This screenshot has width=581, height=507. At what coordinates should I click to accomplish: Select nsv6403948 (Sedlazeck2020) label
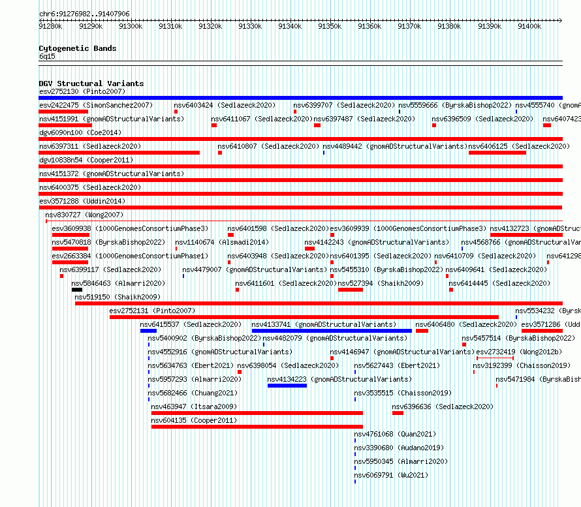coord(278,256)
